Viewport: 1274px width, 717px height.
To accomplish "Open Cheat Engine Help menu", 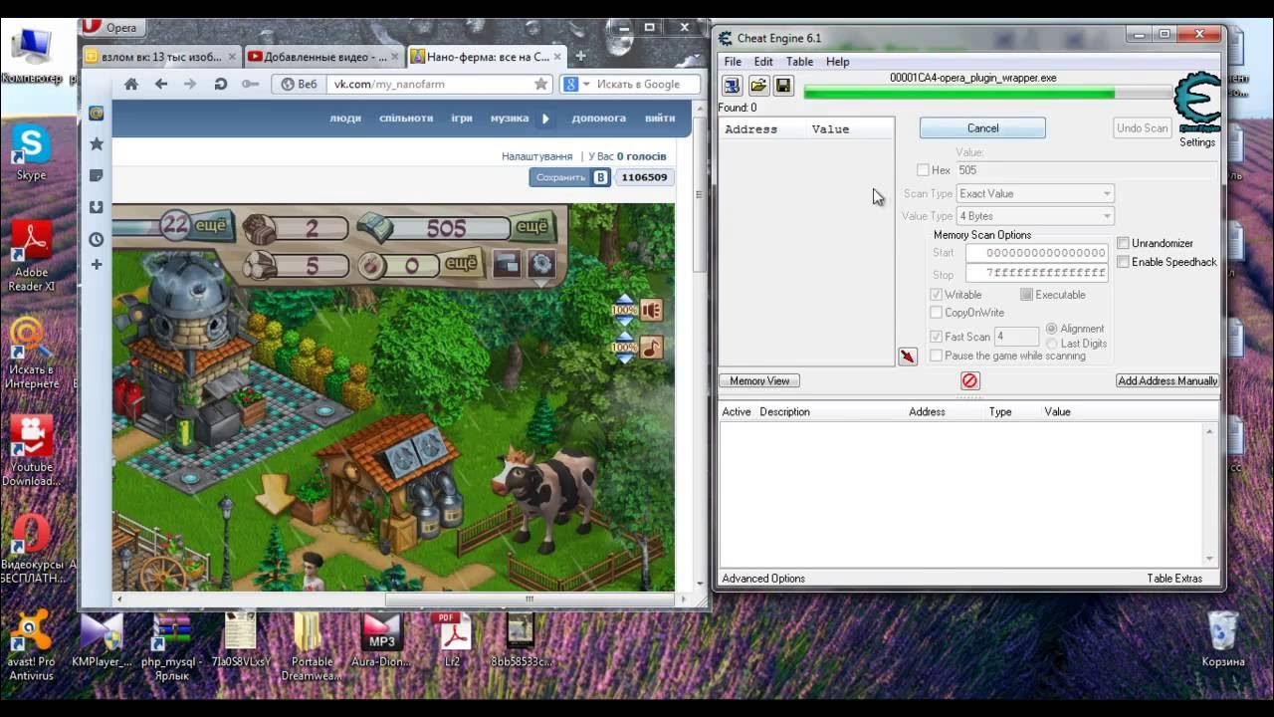I will click(x=838, y=62).
